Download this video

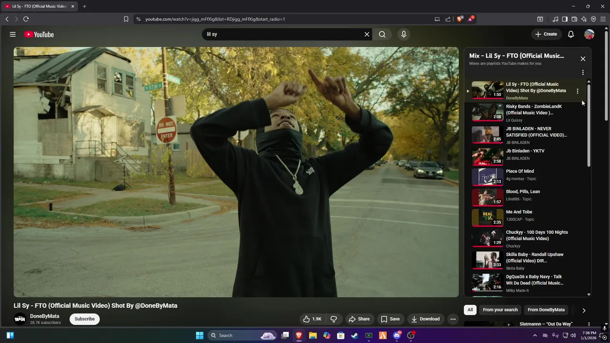(426, 319)
